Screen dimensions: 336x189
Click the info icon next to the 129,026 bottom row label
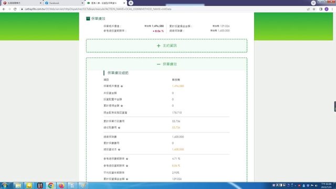127,179
